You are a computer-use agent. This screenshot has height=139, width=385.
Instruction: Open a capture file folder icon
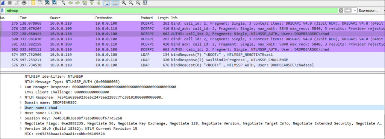(33, 3)
